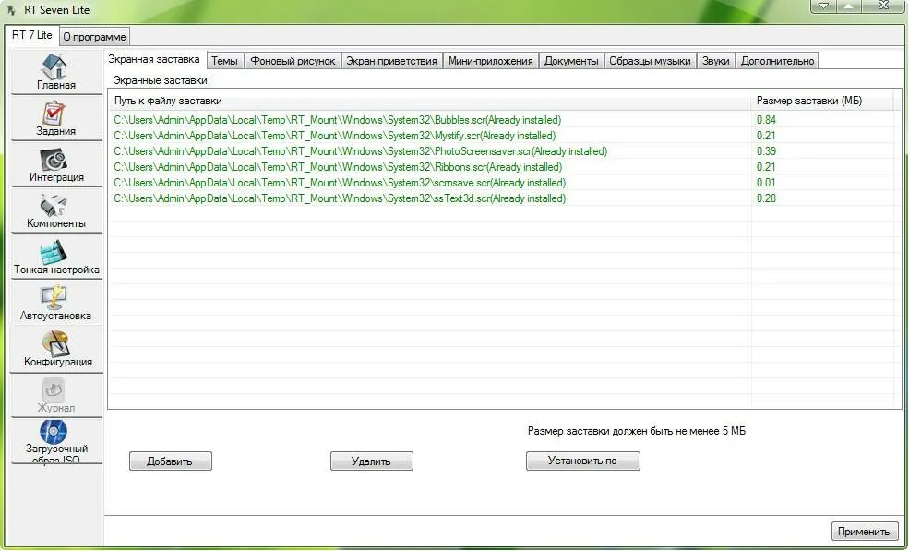Select the Экранная заставка tab
The height and width of the screenshot is (551, 909).
click(x=154, y=59)
